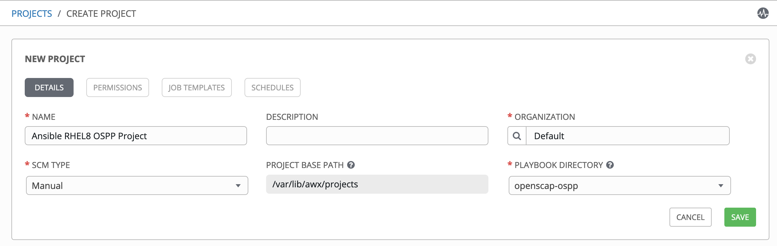Open the Schedules tab
Screen dimensions: 777x246
tap(272, 87)
